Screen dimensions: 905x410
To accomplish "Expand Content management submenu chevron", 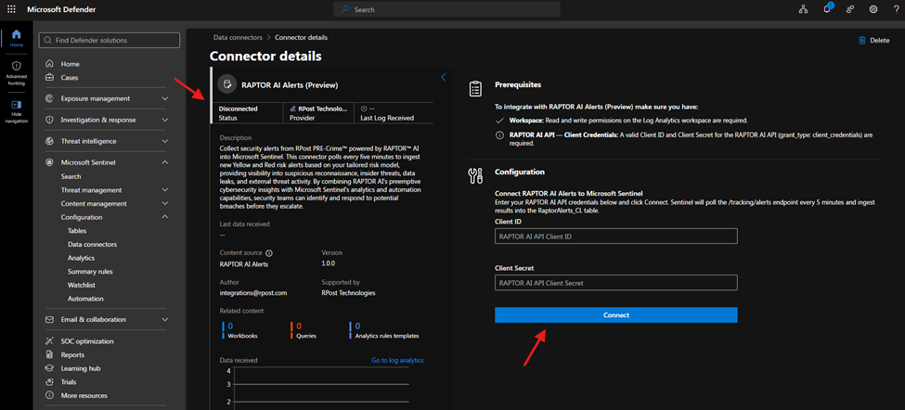I will (x=165, y=203).
